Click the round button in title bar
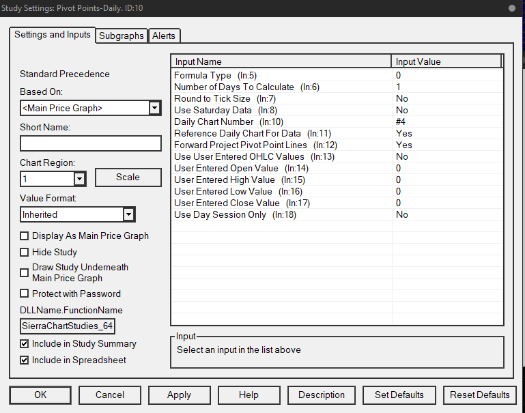The image size is (525, 413). [511, 8]
